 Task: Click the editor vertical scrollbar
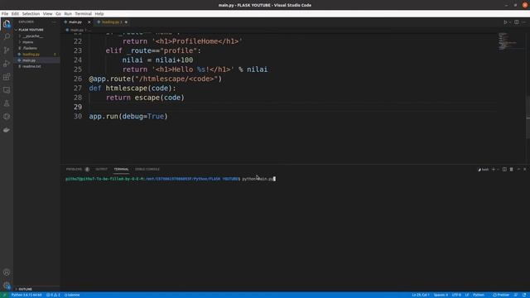528,117
